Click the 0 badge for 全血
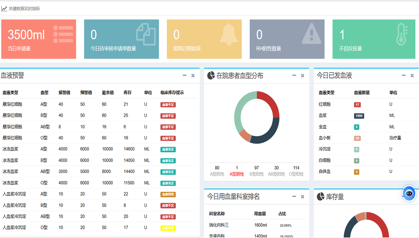The image size is (419, 238). coord(356,127)
